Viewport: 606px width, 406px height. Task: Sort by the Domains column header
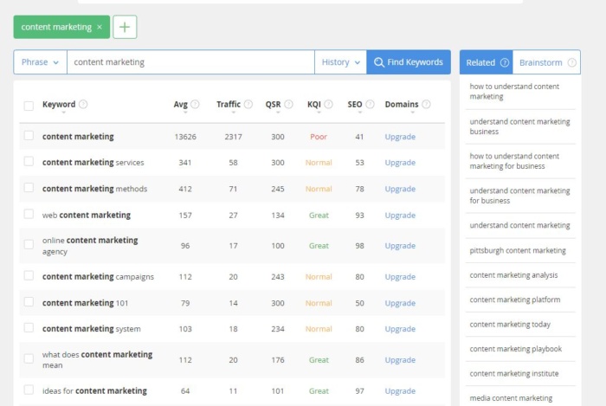[x=402, y=104]
